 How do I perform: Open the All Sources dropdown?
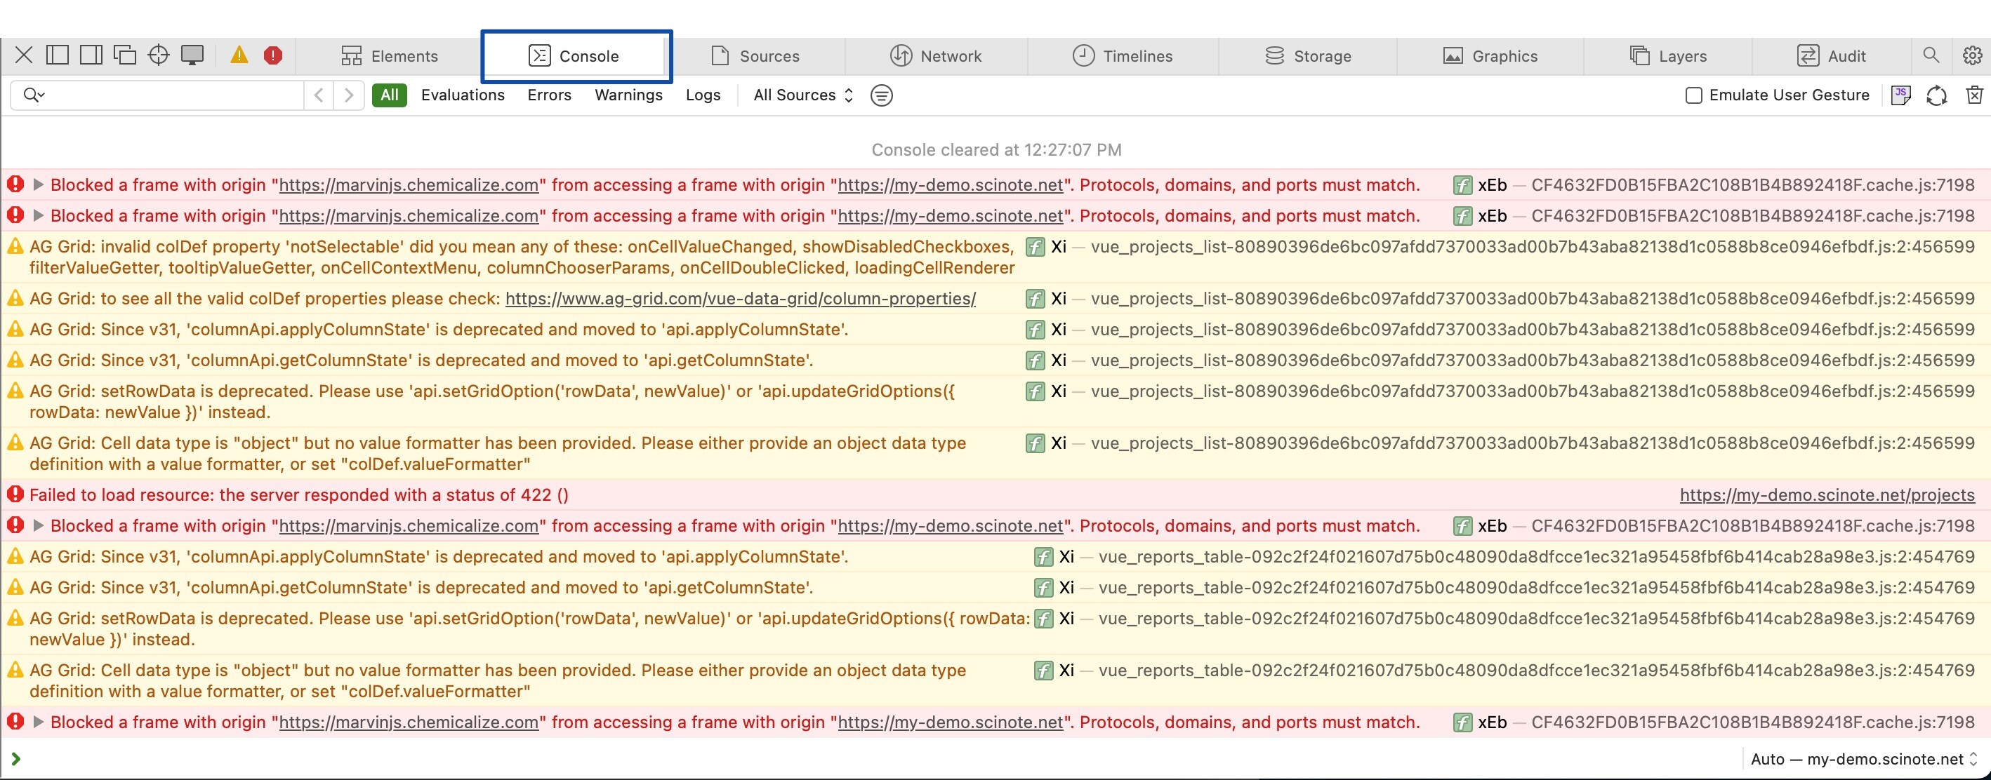pyautogui.click(x=802, y=95)
